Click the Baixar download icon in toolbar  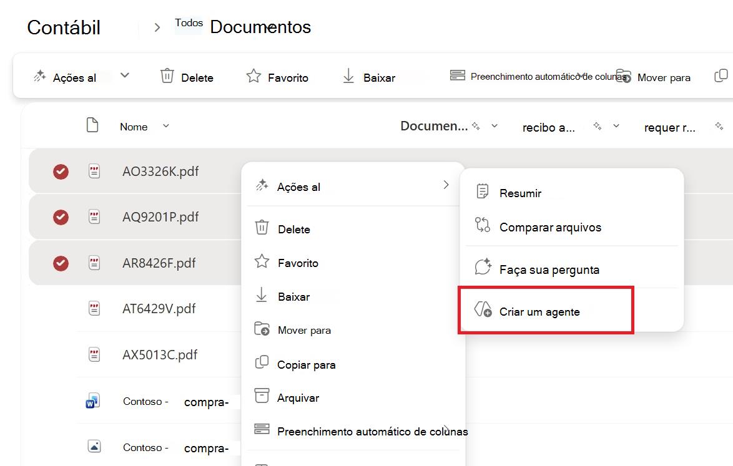pyautogui.click(x=348, y=76)
